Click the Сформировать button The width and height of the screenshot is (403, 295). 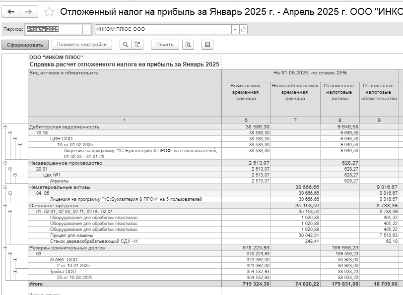point(25,45)
